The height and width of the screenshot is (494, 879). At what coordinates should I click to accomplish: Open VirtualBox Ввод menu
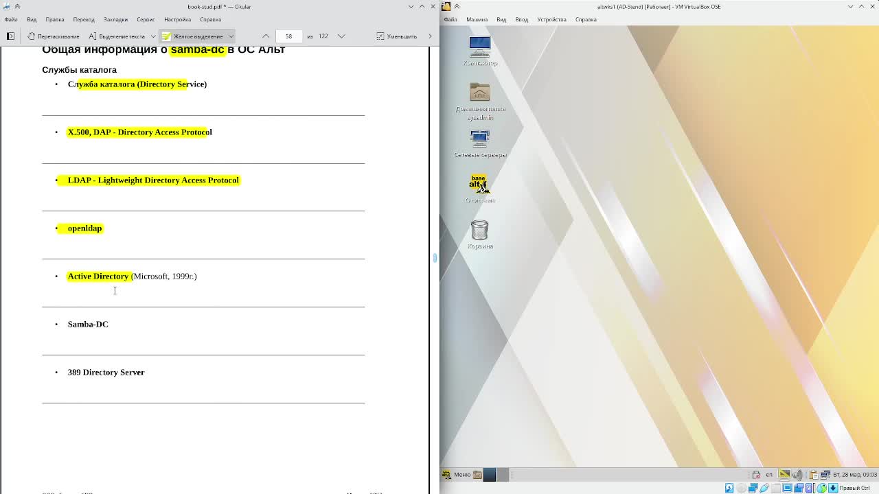(x=522, y=19)
